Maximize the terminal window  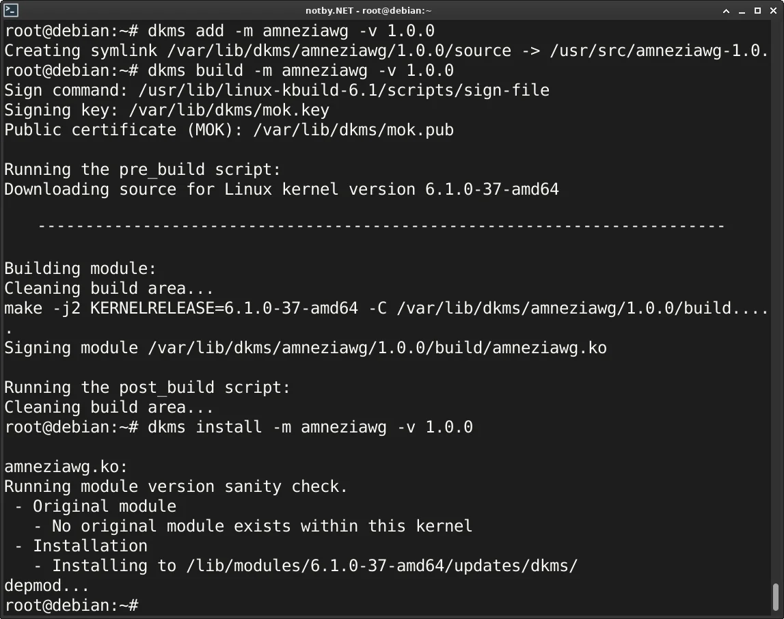point(757,10)
